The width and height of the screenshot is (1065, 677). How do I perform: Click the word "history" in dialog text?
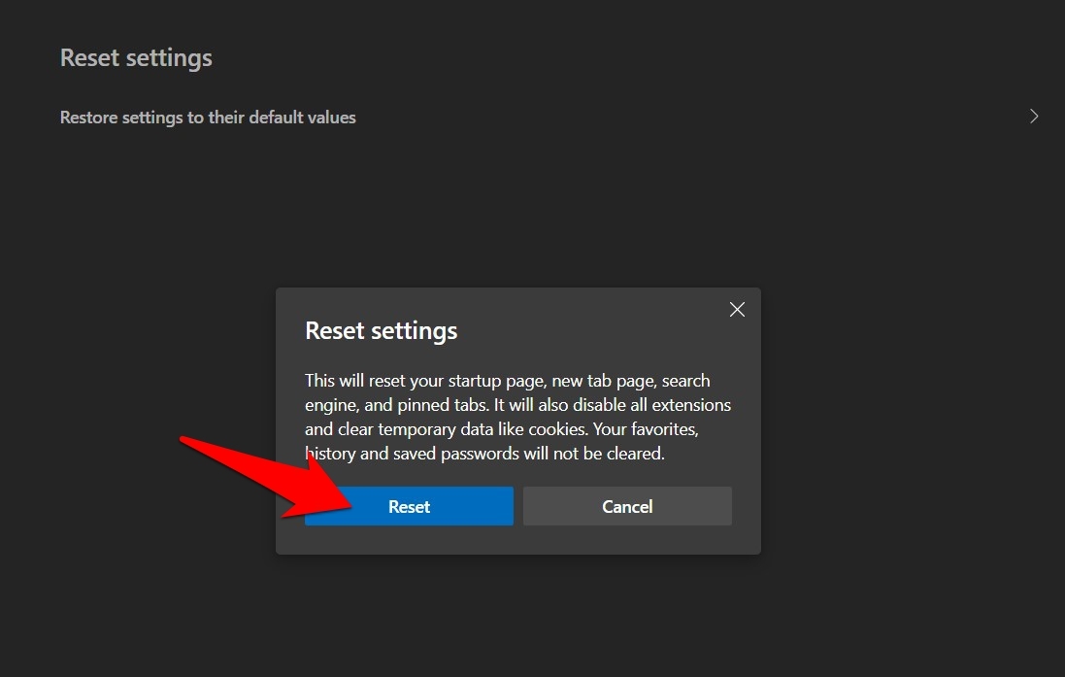[x=332, y=454]
